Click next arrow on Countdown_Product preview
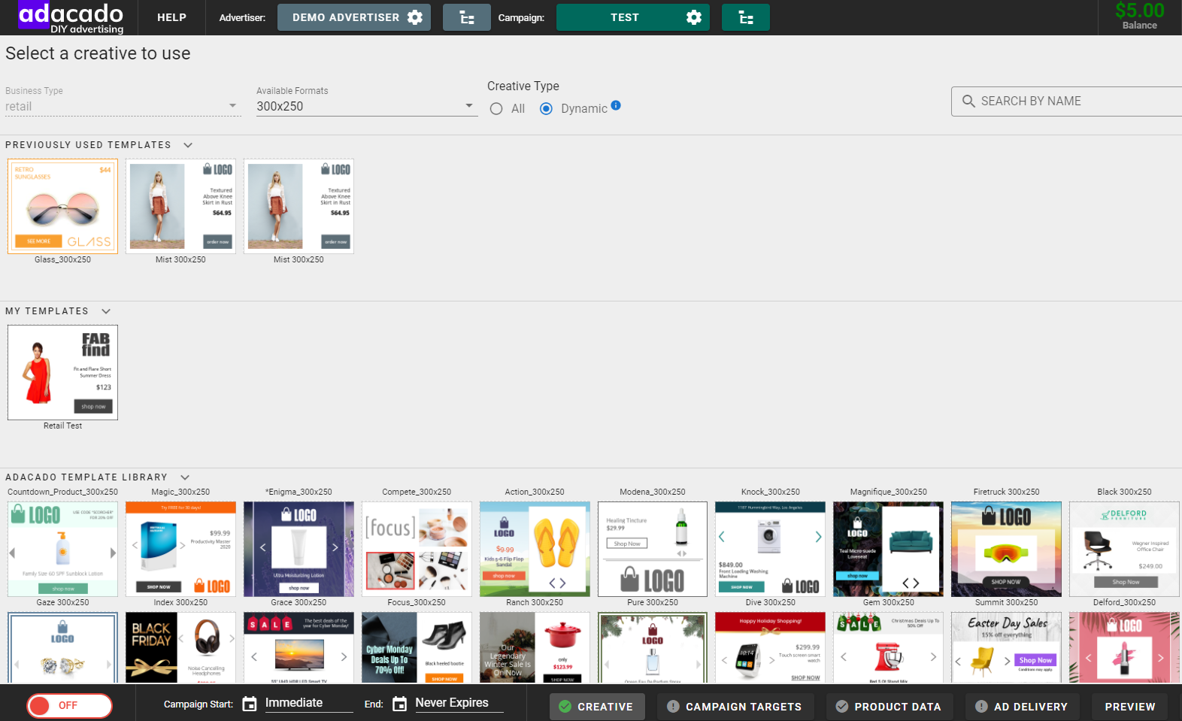The width and height of the screenshot is (1182, 721). pos(113,553)
